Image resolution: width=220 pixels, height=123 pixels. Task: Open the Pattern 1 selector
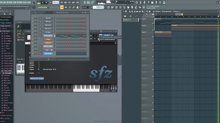(98, 7)
